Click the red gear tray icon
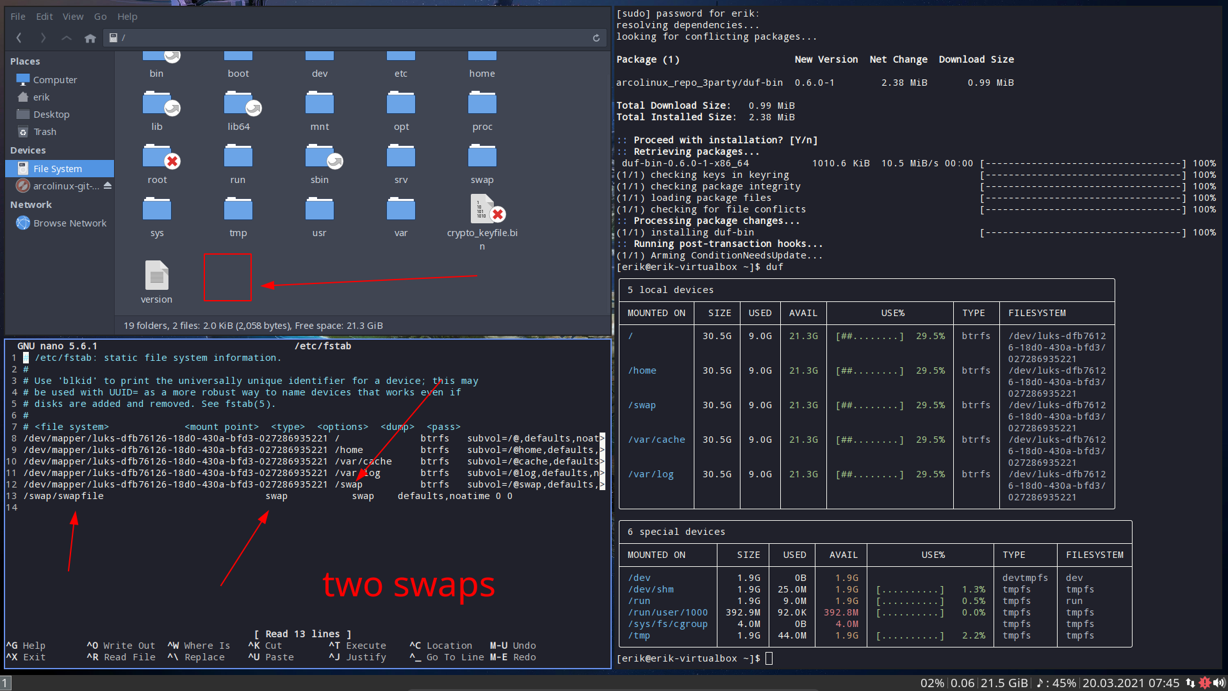 click(1205, 683)
